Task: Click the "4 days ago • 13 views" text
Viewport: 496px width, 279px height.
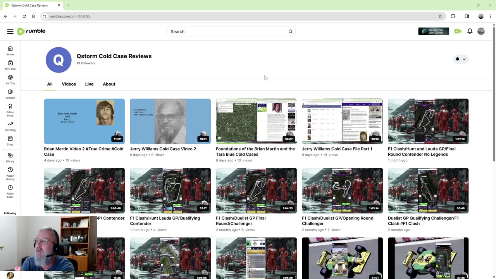Action: tap(62, 160)
